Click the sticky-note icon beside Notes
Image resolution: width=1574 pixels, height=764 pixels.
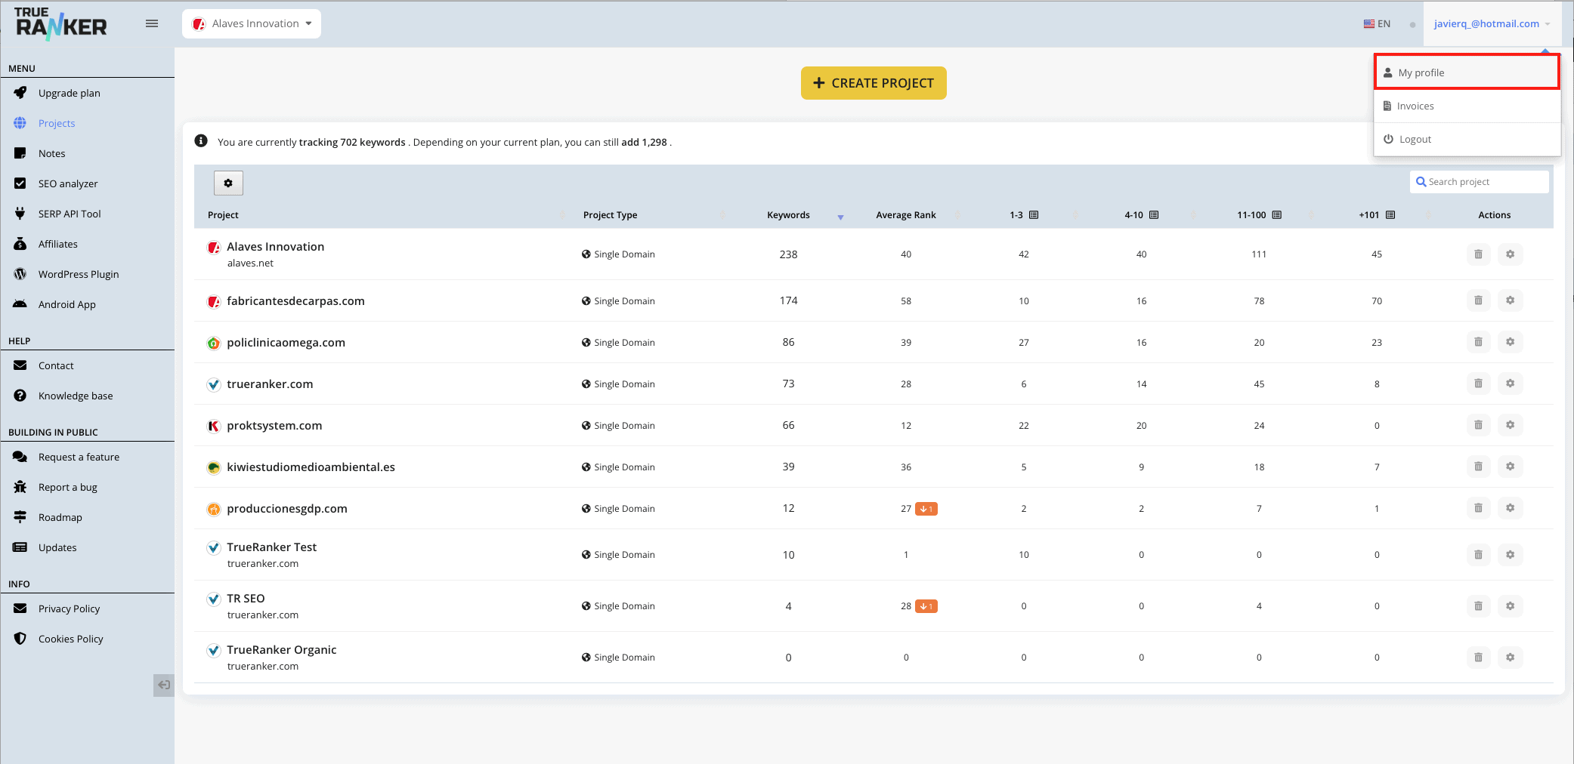(x=20, y=153)
